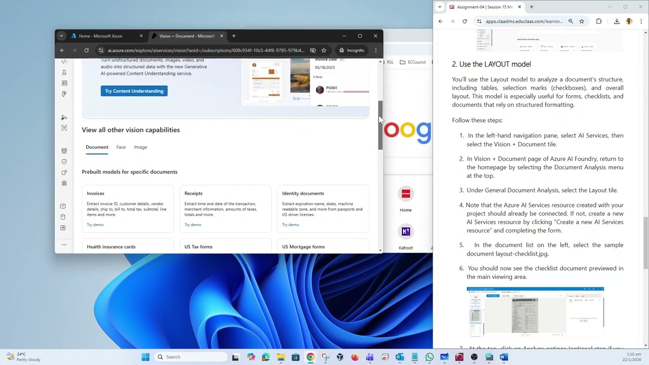Screen dimensions: 649x365
Task: Open the weather widget showing 24°C
Action: coord(23,357)
